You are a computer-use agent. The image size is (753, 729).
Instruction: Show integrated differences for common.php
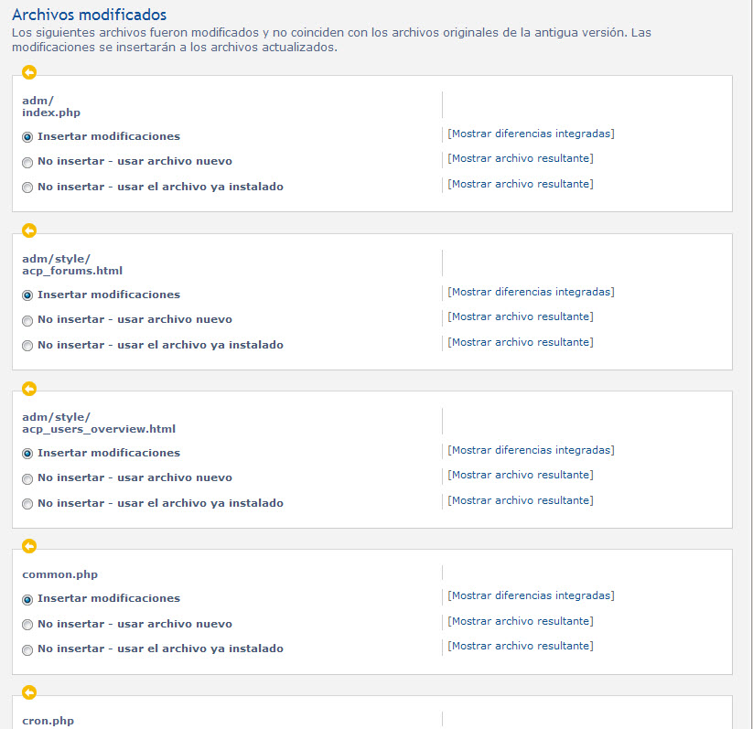531,595
